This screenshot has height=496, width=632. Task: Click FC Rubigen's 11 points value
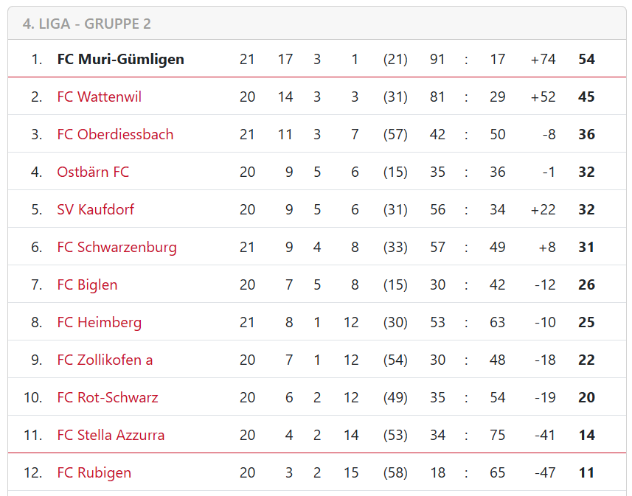point(586,472)
